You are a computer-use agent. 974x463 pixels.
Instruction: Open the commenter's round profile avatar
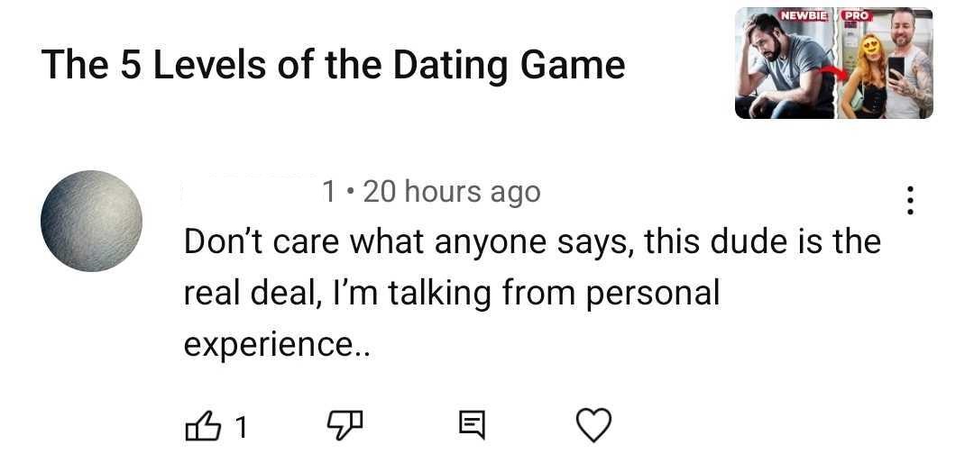92,221
